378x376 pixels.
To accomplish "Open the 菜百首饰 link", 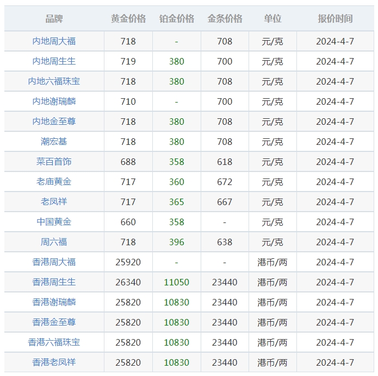I will coord(54,162).
